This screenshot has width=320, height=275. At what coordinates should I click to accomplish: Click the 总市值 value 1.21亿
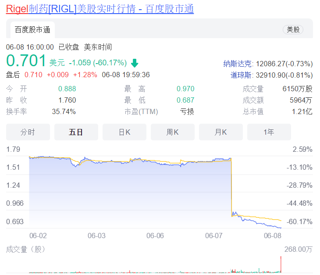302,112
